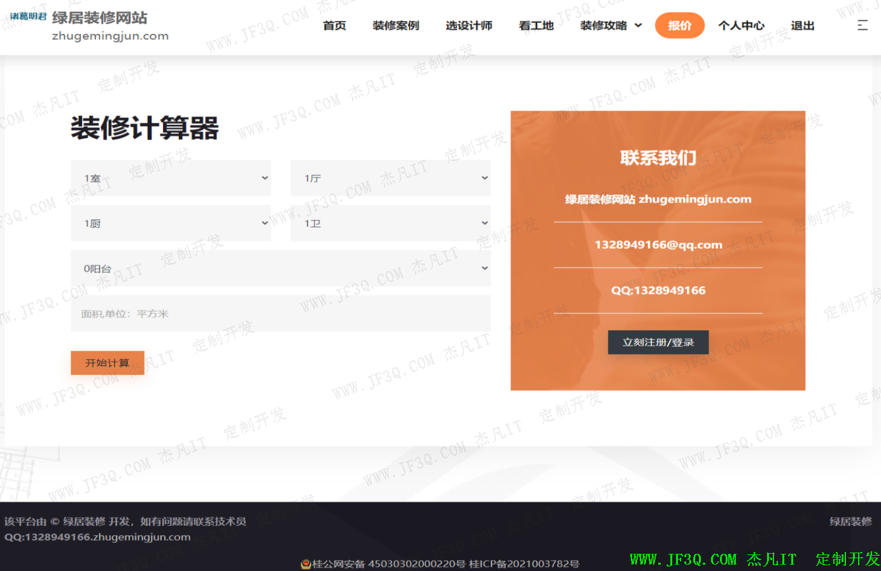881x571 pixels.
Task: Open the 0阳台 balcony dropdown
Action: 280,269
